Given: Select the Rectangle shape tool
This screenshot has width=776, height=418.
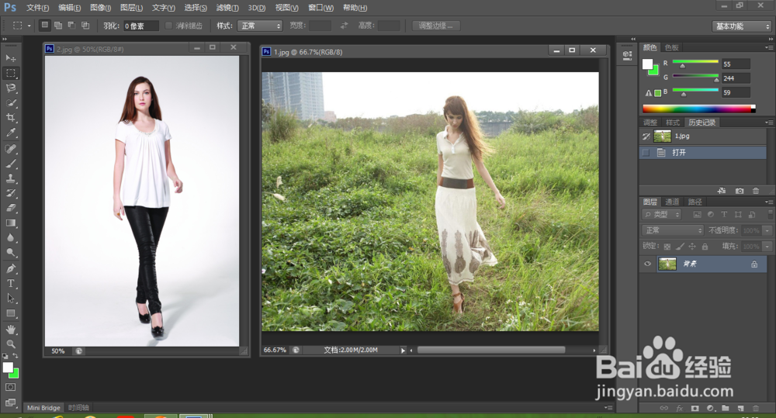Looking at the screenshot, I should (x=10, y=313).
